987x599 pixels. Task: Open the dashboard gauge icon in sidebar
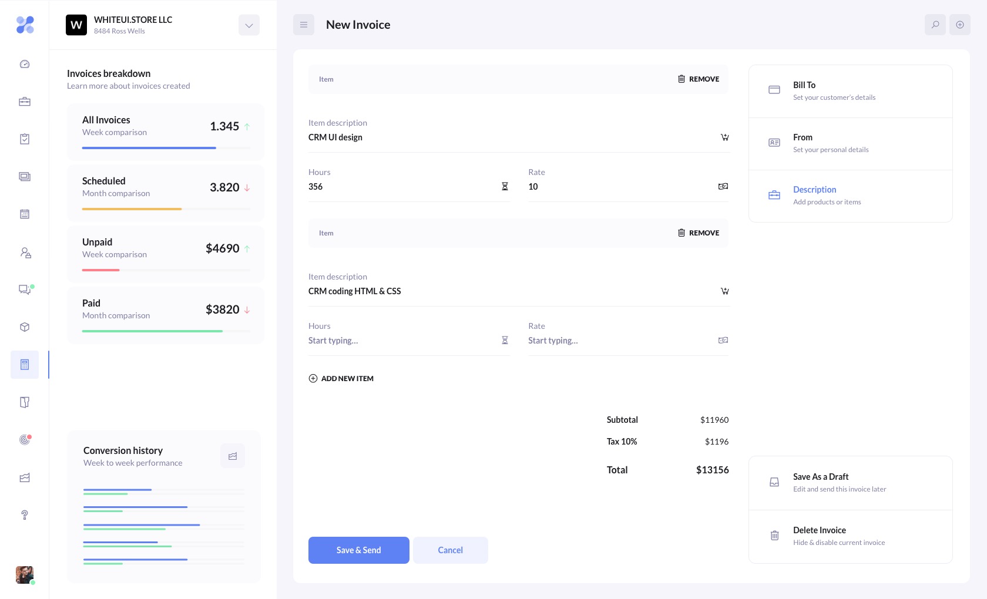[25, 64]
